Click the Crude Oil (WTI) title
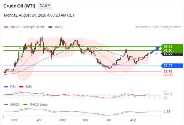 19,6
